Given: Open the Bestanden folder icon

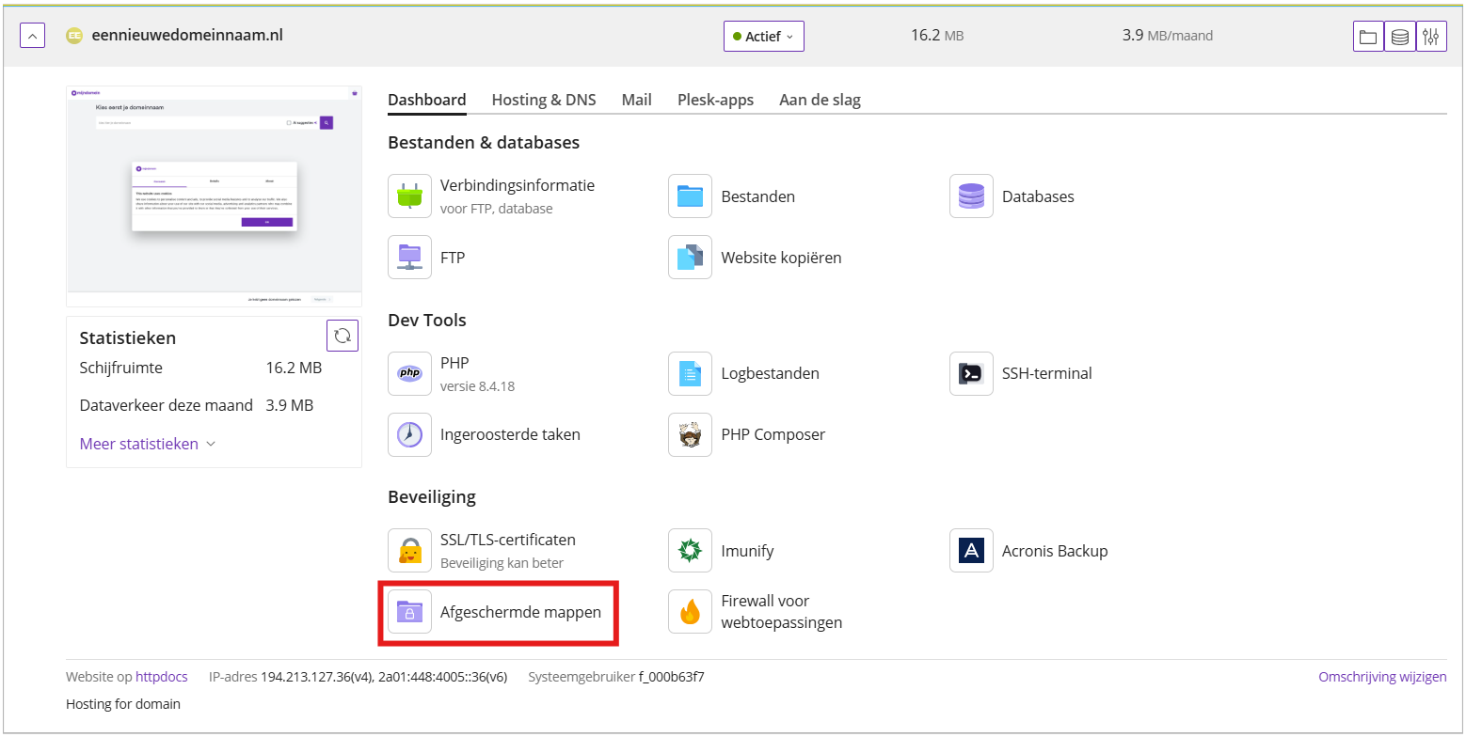Looking at the screenshot, I should 691,196.
